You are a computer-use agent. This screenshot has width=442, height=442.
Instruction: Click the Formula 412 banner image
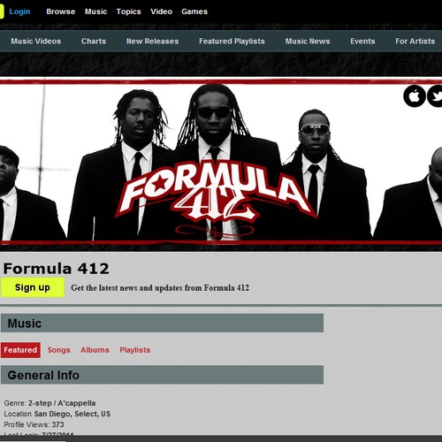[221, 162]
